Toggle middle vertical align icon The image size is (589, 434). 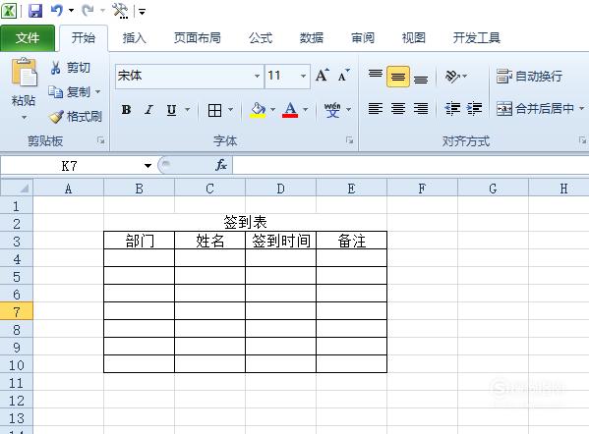pyautogui.click(x=398, y=77)
